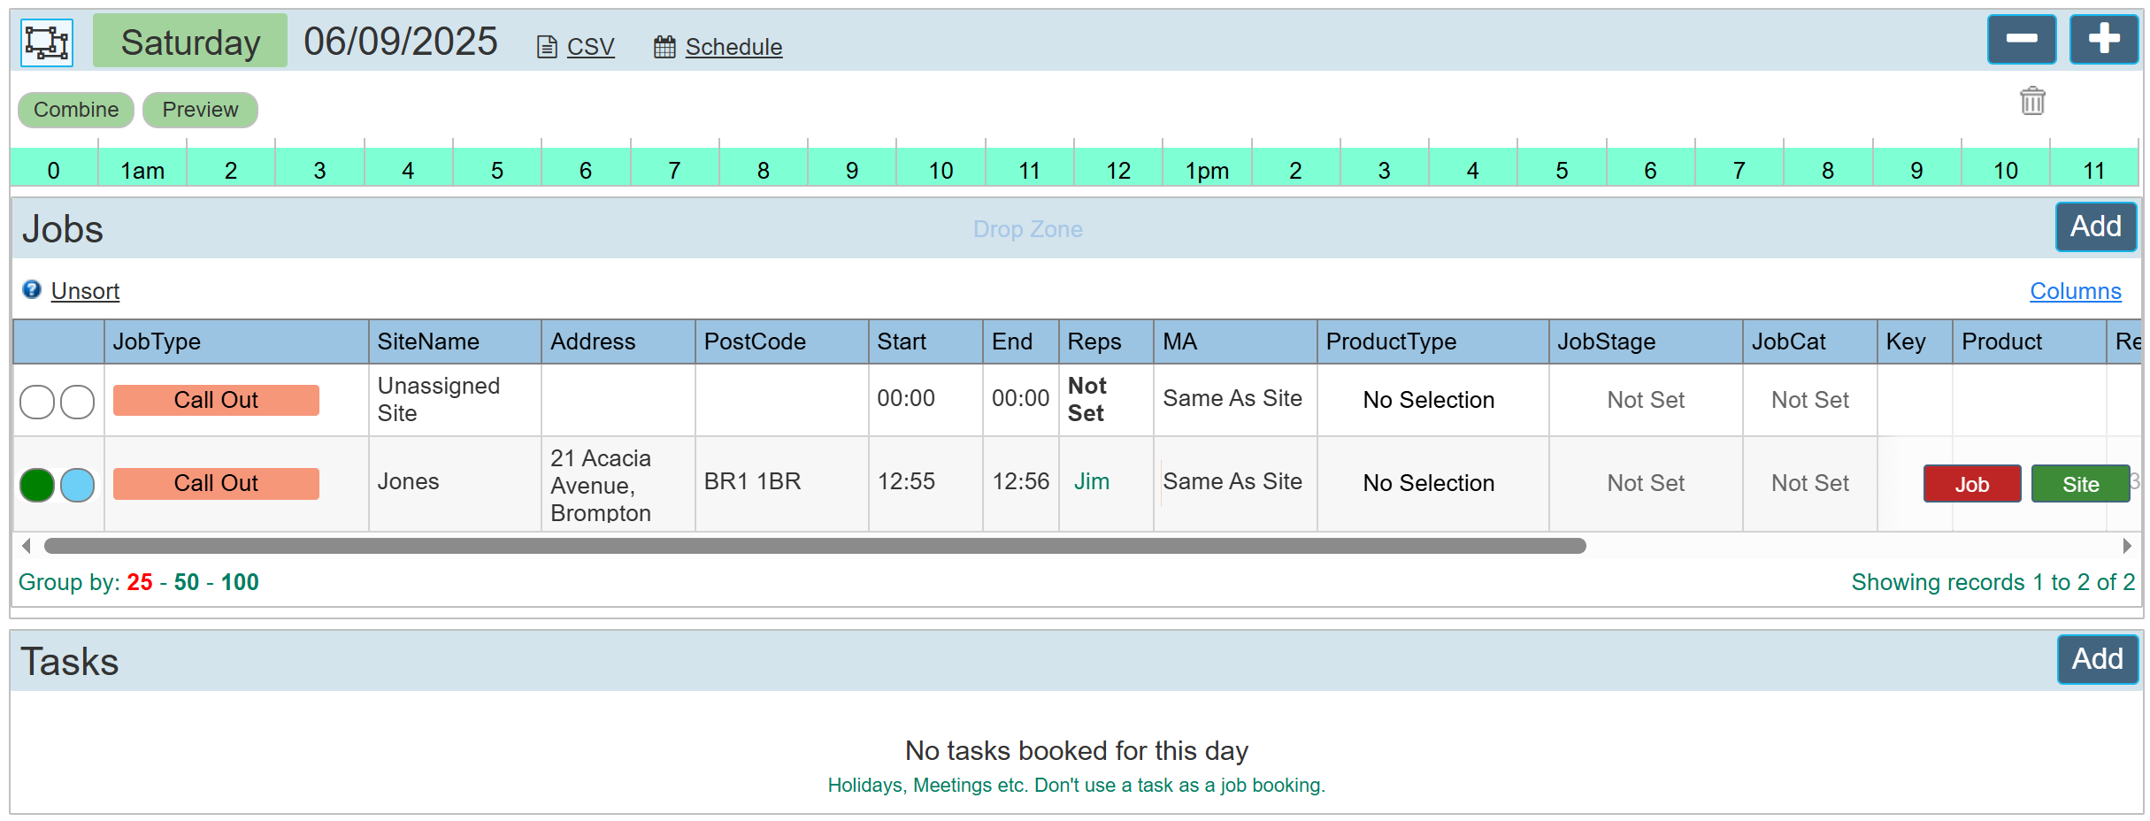2150x821 pixels.
Task: Click the blue help icon beside Unsort
Action: coord(32,290)
